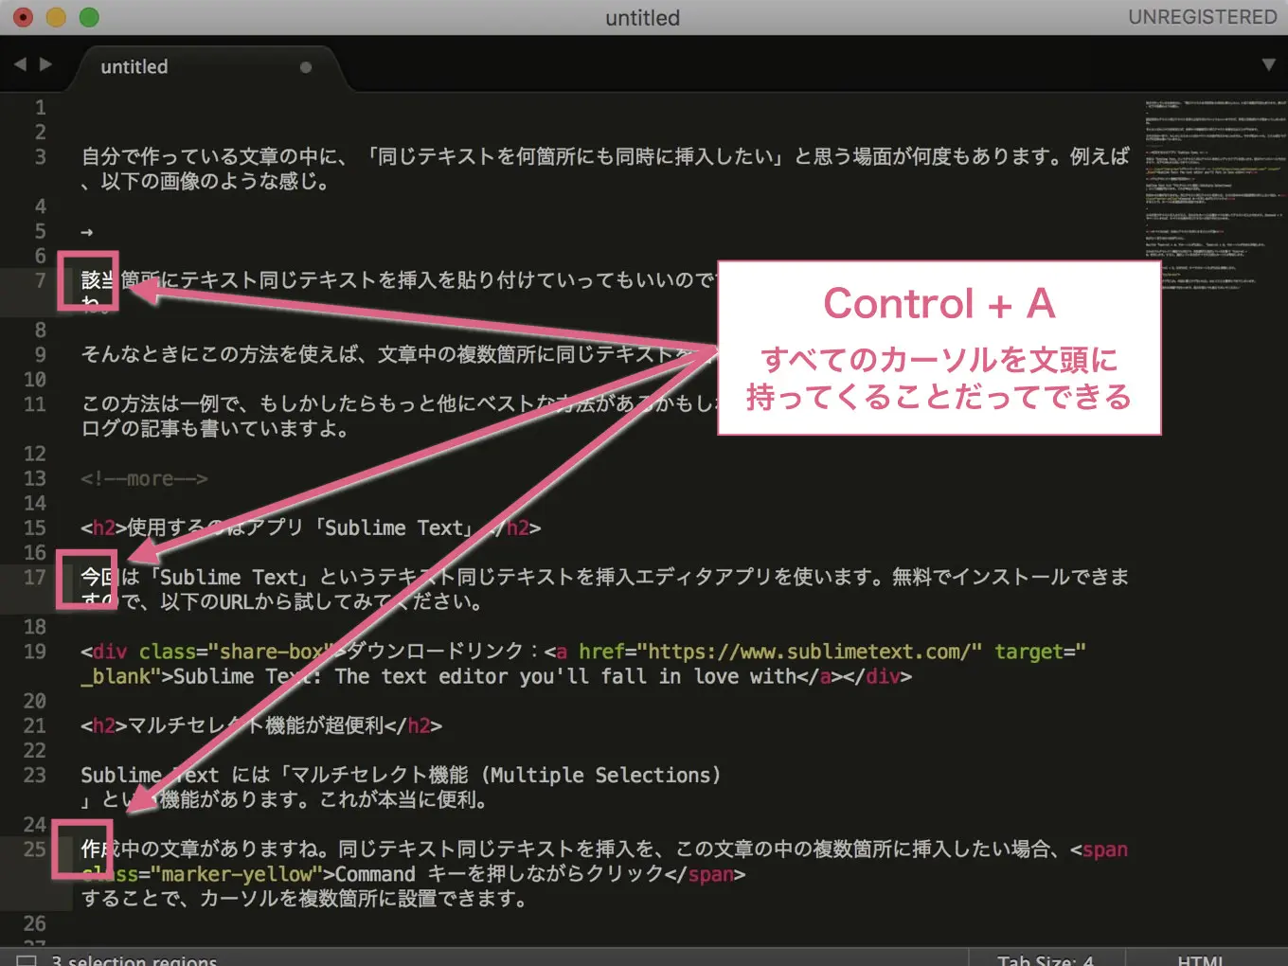The height and width of the screenshot is (966, 1288).
Task: Click 'marker-yellow' class attribute value
Action: (x=237, y=874)
